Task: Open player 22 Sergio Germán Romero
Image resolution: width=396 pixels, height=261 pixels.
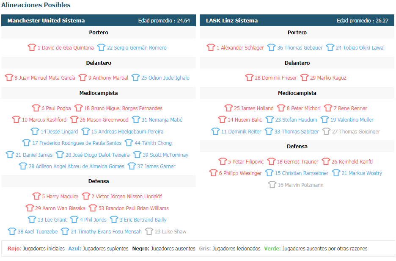Action: pyautogui.click(x=137, y=48)
